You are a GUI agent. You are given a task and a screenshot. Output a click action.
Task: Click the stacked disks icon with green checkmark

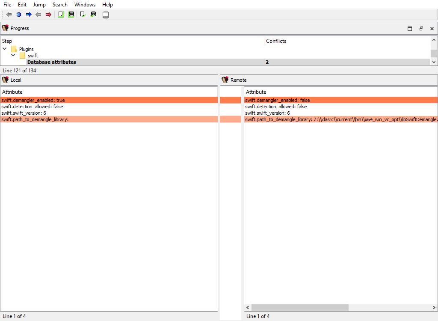click(x=93, y=15)
